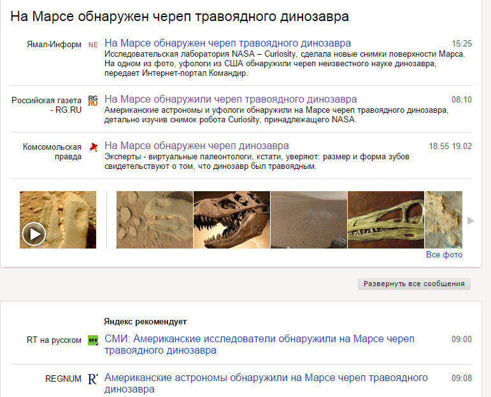
Task: Click the RG.RU source logo icon
Action: point(93,101)
